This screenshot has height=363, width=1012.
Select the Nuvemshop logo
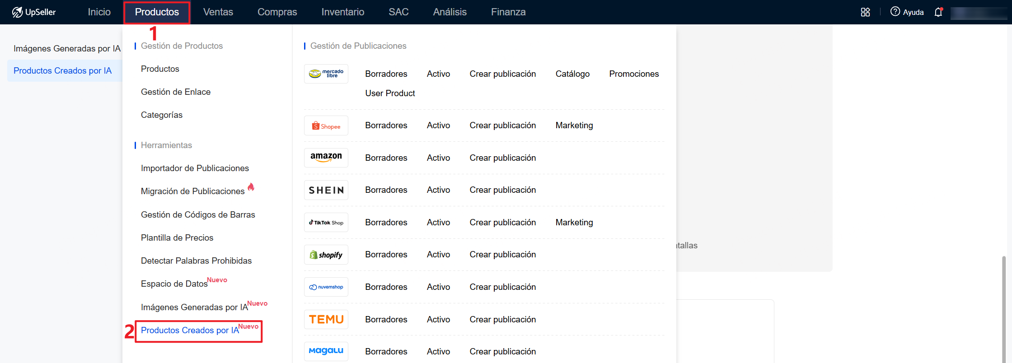click(x=326, y=287)
